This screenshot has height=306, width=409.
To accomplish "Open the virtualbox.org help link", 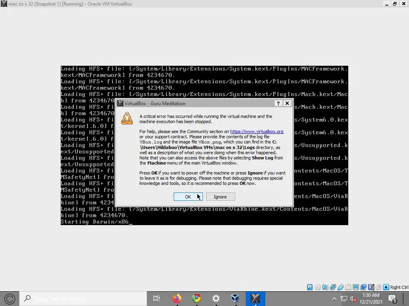I will [257, 131].
